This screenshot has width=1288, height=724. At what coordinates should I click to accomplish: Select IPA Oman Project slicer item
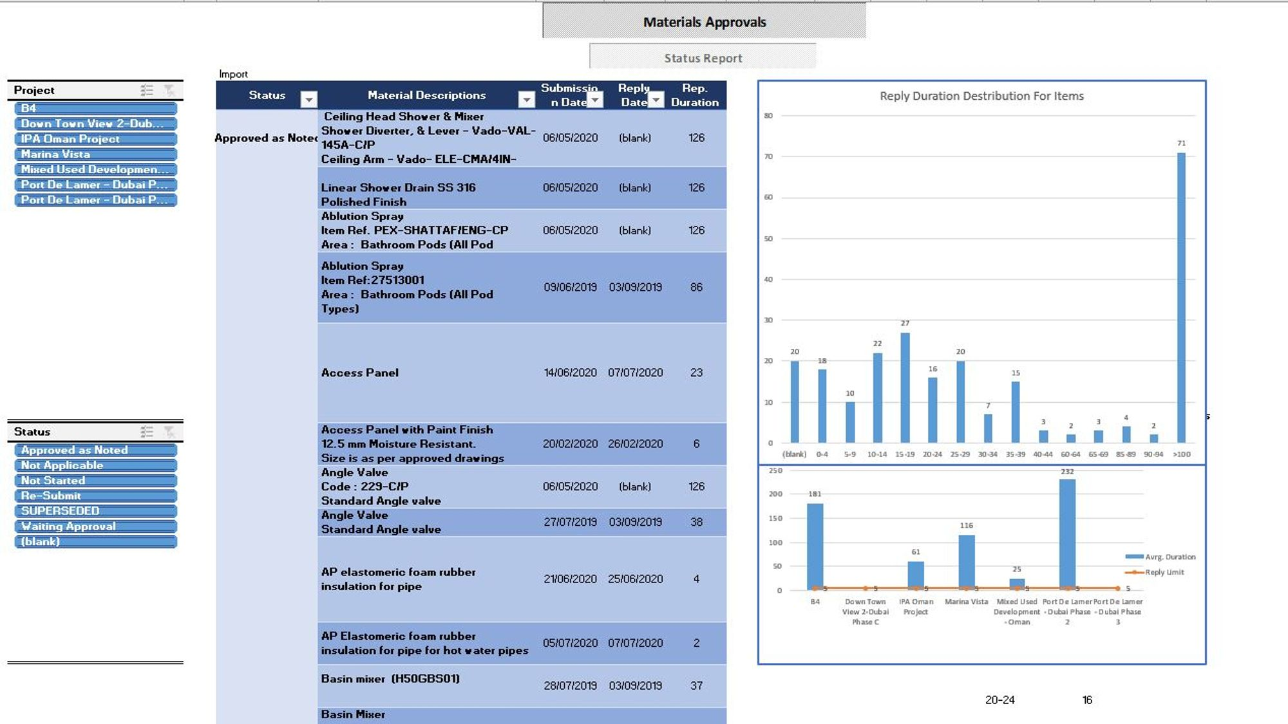pyautogui.click(x=95, y=139)
